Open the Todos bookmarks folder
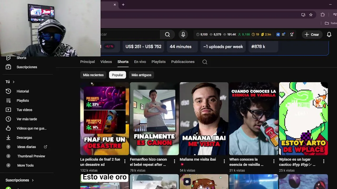This screenshot has height=189, width=337. pos(331,23)
